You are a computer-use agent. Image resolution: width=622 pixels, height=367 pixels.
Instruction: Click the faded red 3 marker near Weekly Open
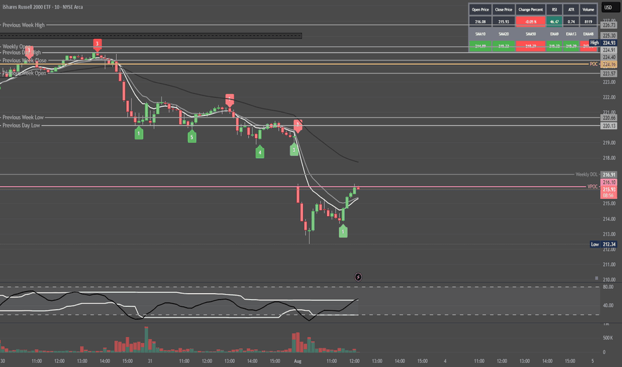tap(29, 51)
